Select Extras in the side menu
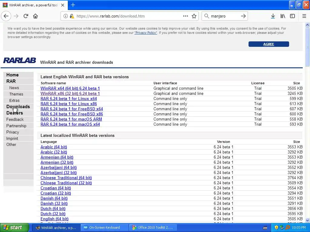 [14, 100]
